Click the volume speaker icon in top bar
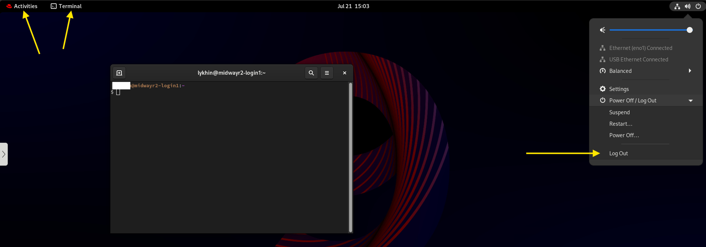Viewport: 706px width, 247px height. click(x=687, y=6)
